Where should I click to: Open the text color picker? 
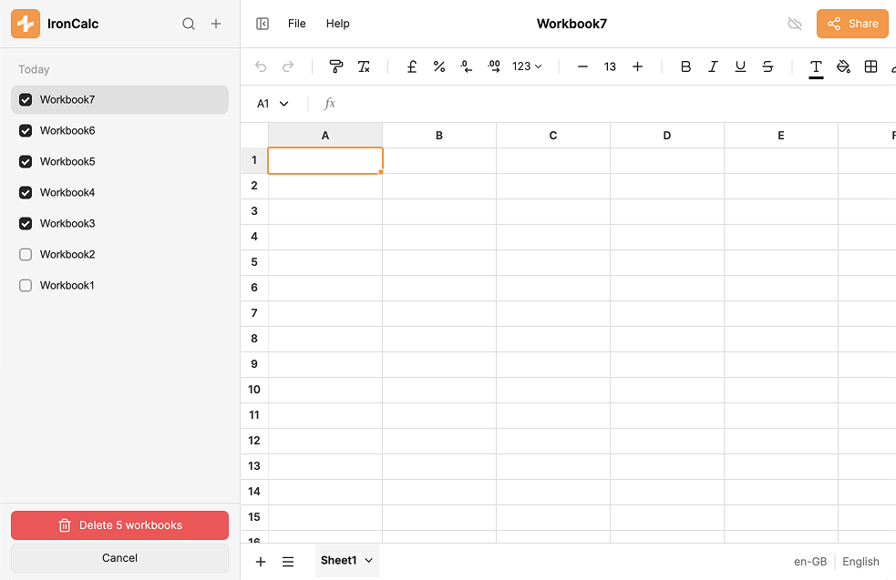816,67
